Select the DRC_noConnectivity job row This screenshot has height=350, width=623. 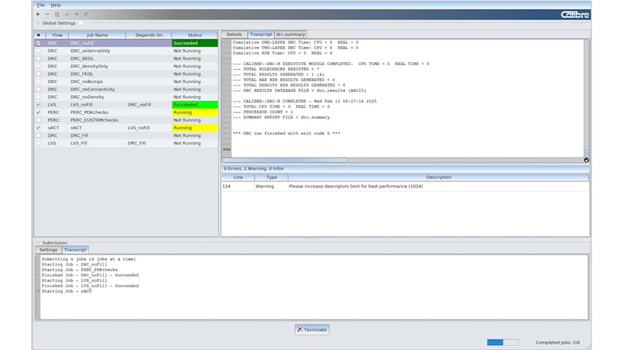tap(126, 89)
